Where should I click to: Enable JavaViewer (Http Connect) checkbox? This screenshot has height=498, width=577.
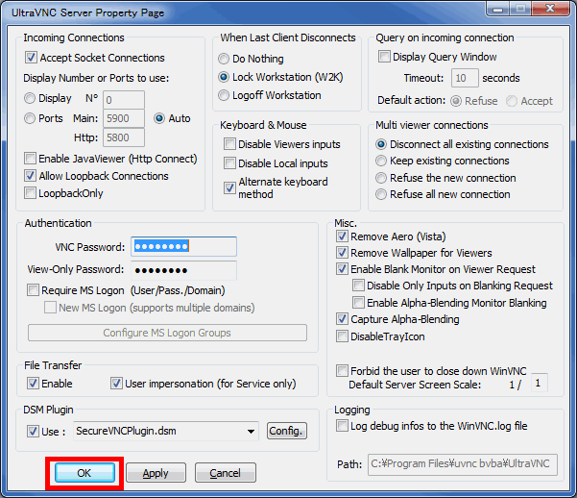pos(30,159)
